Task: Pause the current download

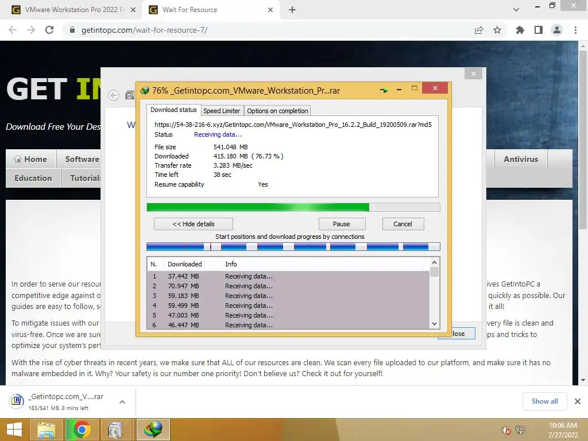Action: tap(342, 224)
